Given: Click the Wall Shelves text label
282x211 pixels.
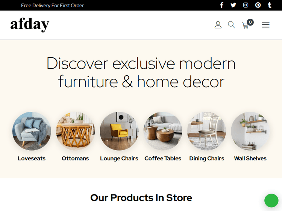Looking at the screenshot, I should [x=250, y=159].
